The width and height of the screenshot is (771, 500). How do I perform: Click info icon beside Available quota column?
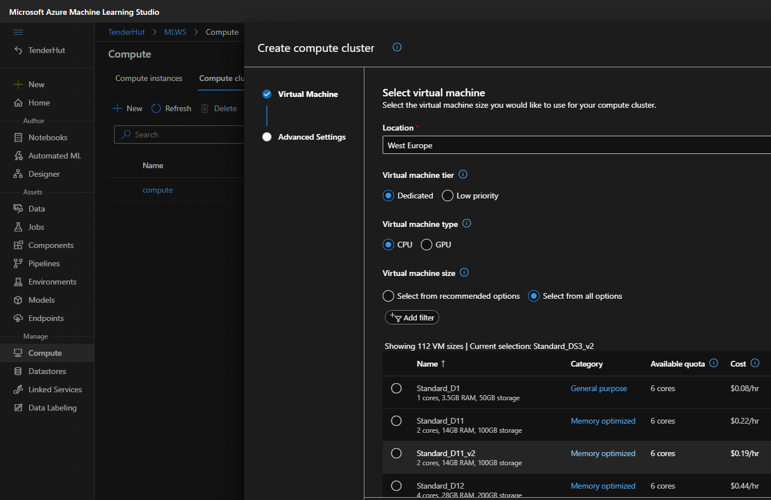click(x=713, y=363)
